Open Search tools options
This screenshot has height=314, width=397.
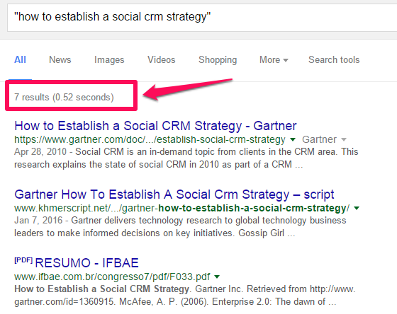[x=334, y=60]
